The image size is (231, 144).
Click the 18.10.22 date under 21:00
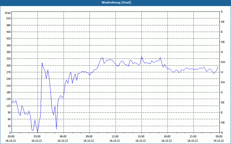[x=193, y=141]
